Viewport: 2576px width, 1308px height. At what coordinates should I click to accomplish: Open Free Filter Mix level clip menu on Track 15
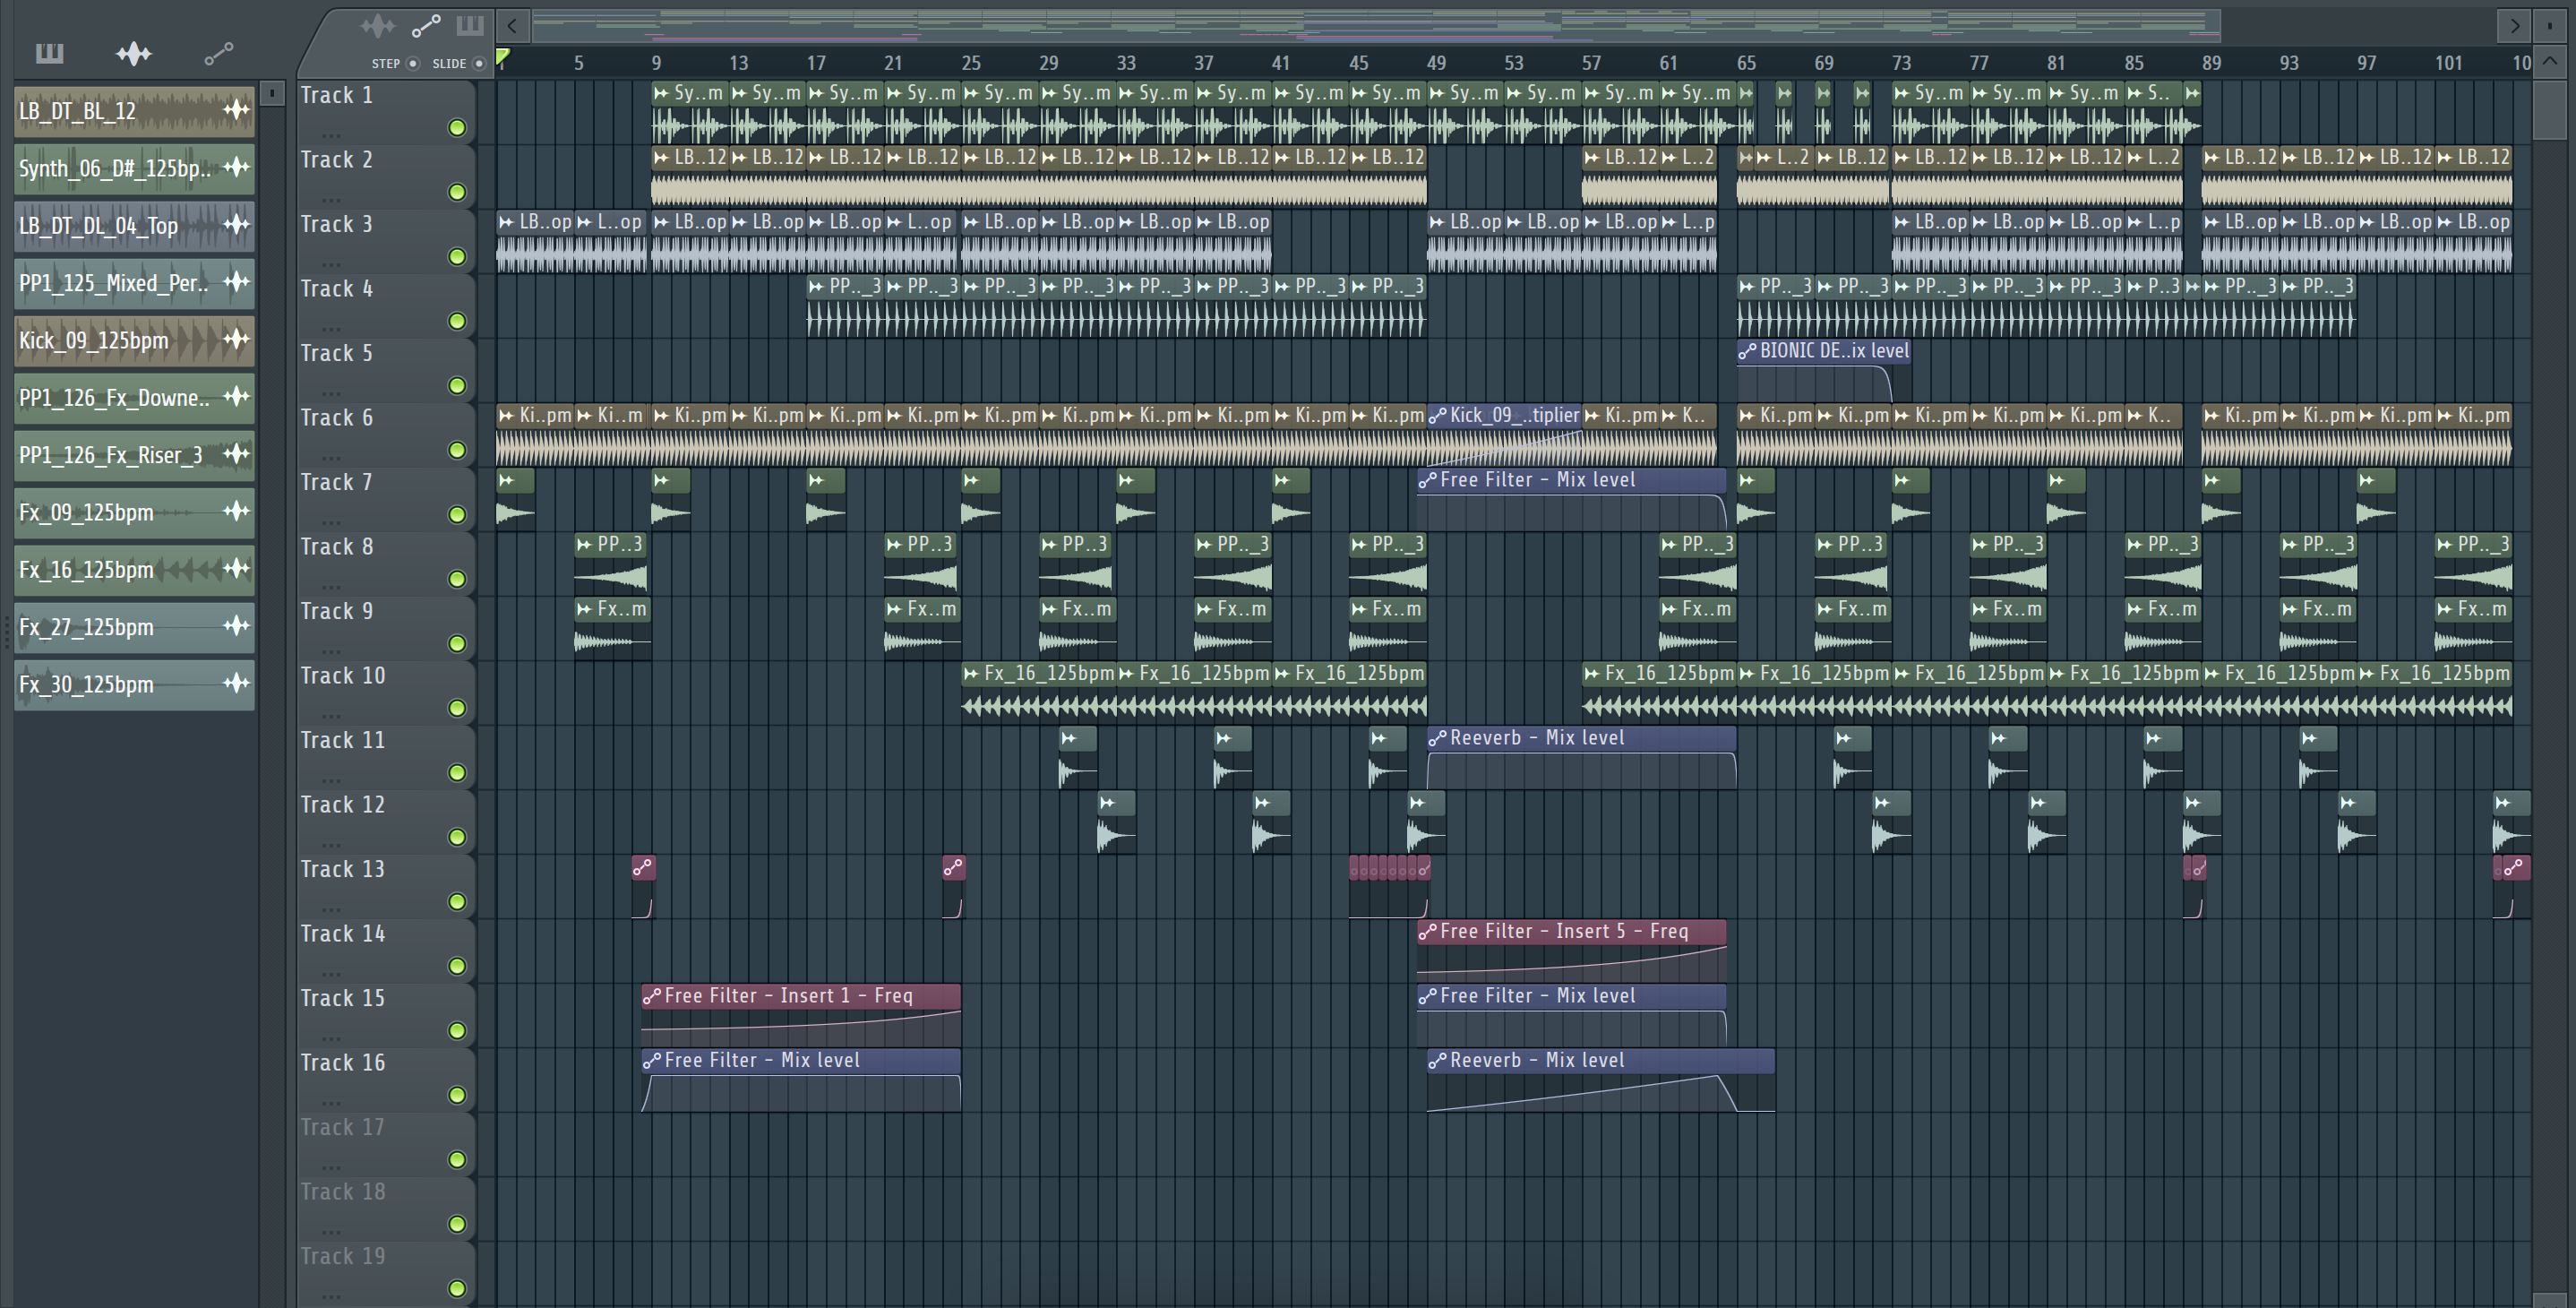coord(1427,996)
